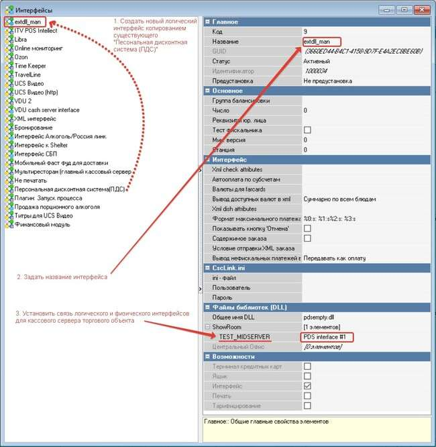This screenshot has height=447, width=436.
Task: Click the icon next to Libra interface
Action: 9,40
